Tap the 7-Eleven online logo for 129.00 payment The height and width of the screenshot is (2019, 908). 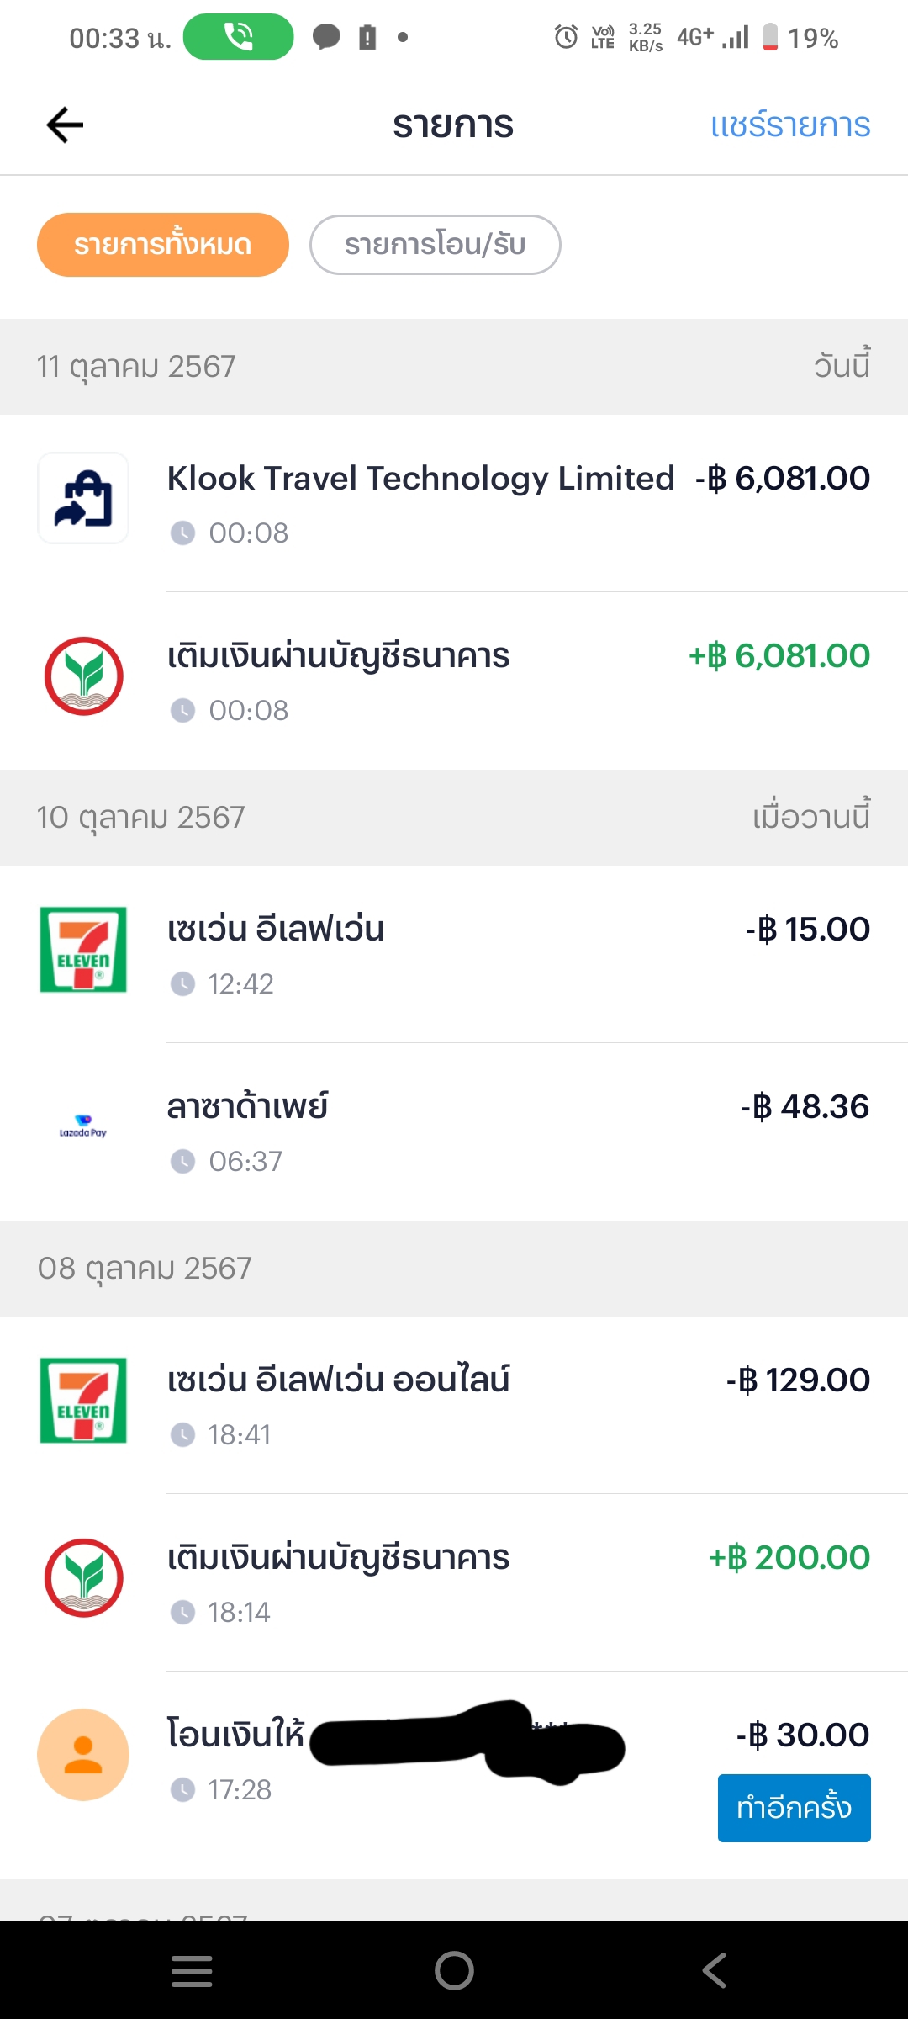click(83, 1401)
